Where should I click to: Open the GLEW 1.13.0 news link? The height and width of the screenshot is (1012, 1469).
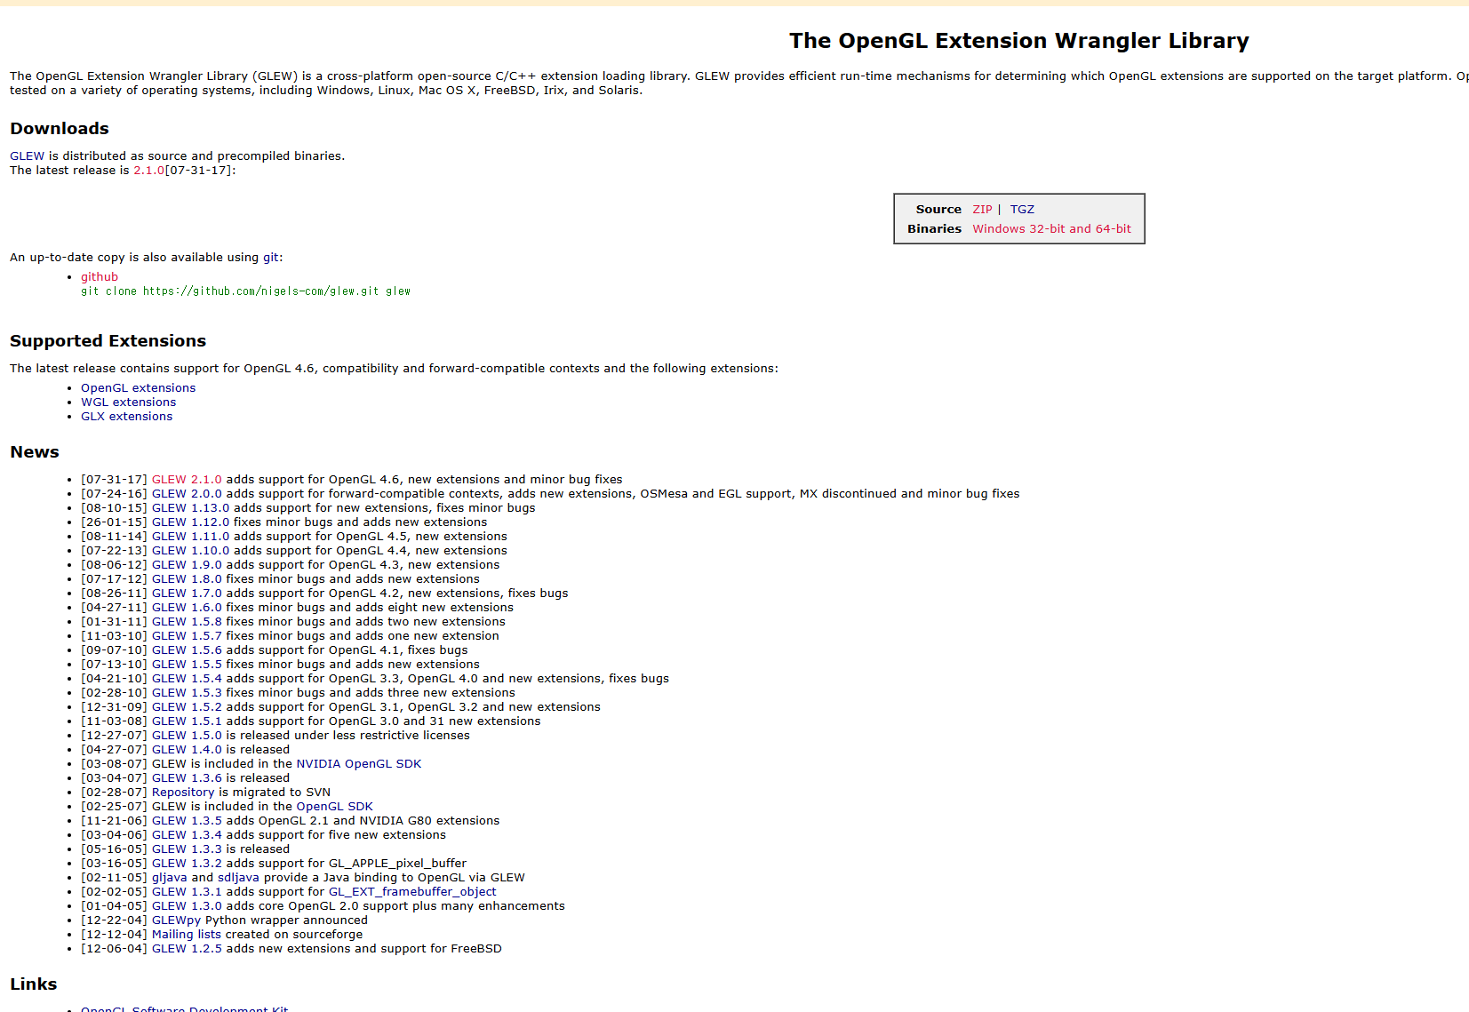click(x=190, y=508)
